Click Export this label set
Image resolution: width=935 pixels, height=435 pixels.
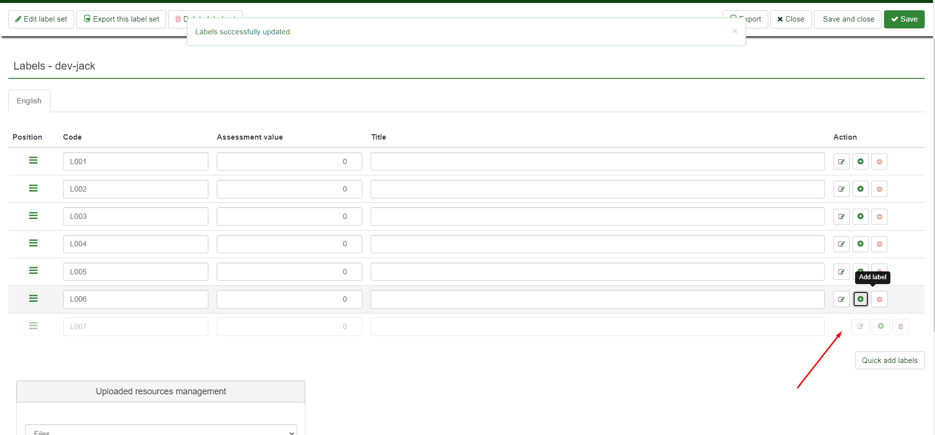point(122,19)
